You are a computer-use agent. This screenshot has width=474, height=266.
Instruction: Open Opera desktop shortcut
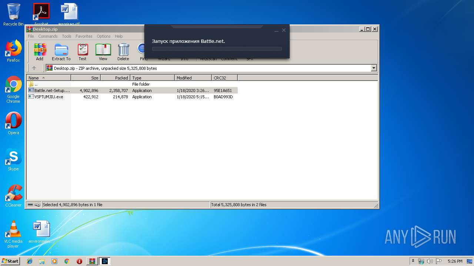pos(13,123)
